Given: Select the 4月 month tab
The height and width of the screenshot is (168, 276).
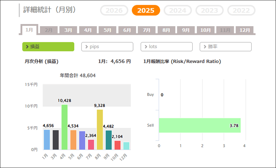Looking at the screenshot, I should (x=88, y=30).
